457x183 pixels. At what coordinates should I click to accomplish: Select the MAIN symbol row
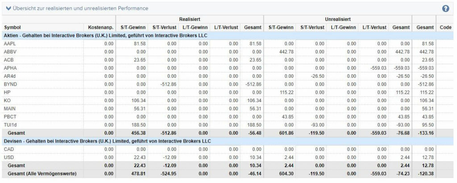(228, 109)
